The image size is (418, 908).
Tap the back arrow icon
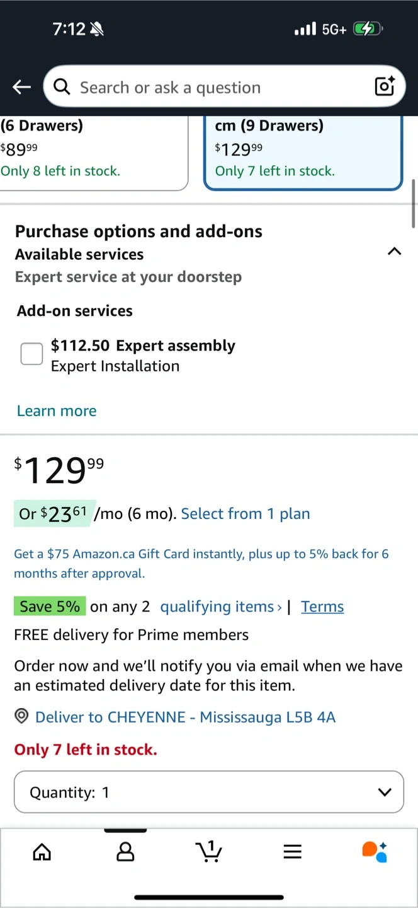click(x=21, y=87)
